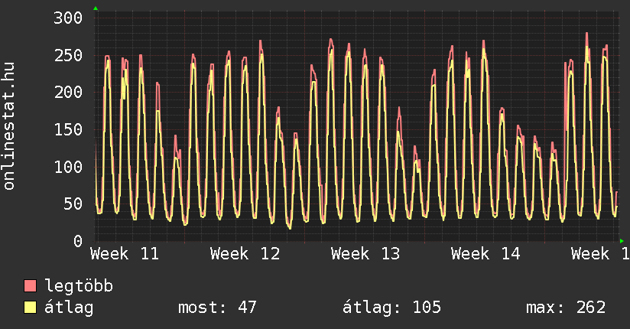Click the 150 y-axis label

point(67,130)
